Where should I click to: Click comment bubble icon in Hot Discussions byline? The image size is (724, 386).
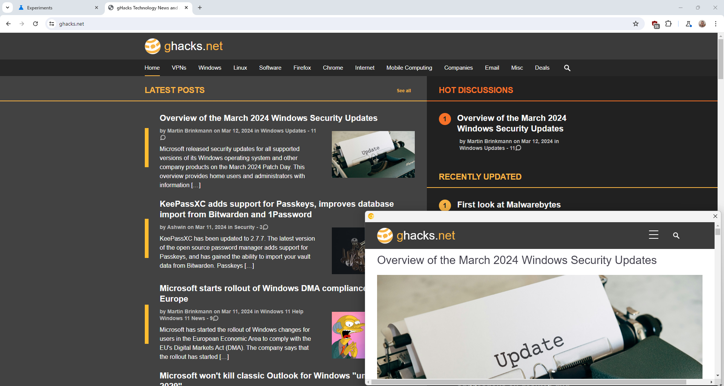(518, 148)
